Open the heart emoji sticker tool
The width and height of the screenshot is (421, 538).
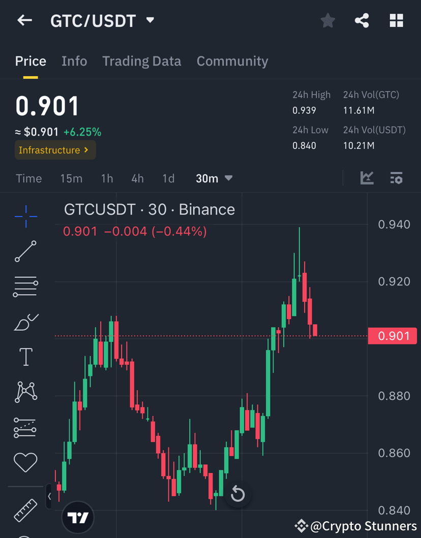point(25,462)
